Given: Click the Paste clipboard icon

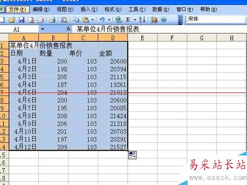Looking at the screenshot, I should pos(85,20).
